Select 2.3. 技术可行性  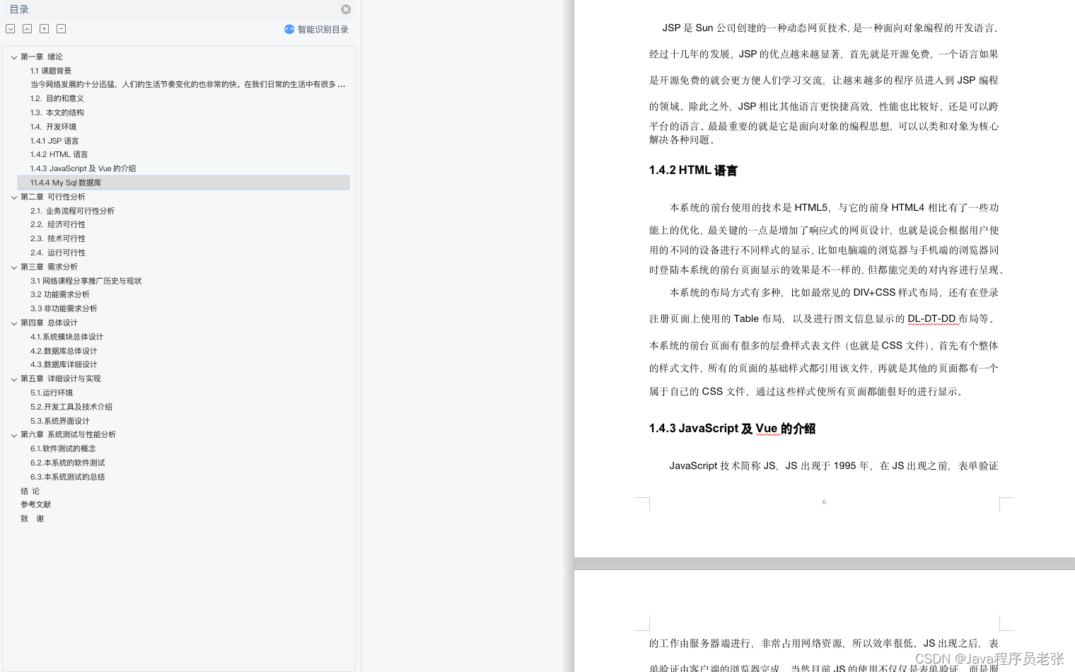point(57,238)
